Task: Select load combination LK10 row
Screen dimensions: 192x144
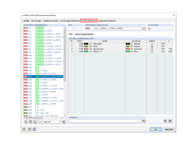Action: point(43,55)
